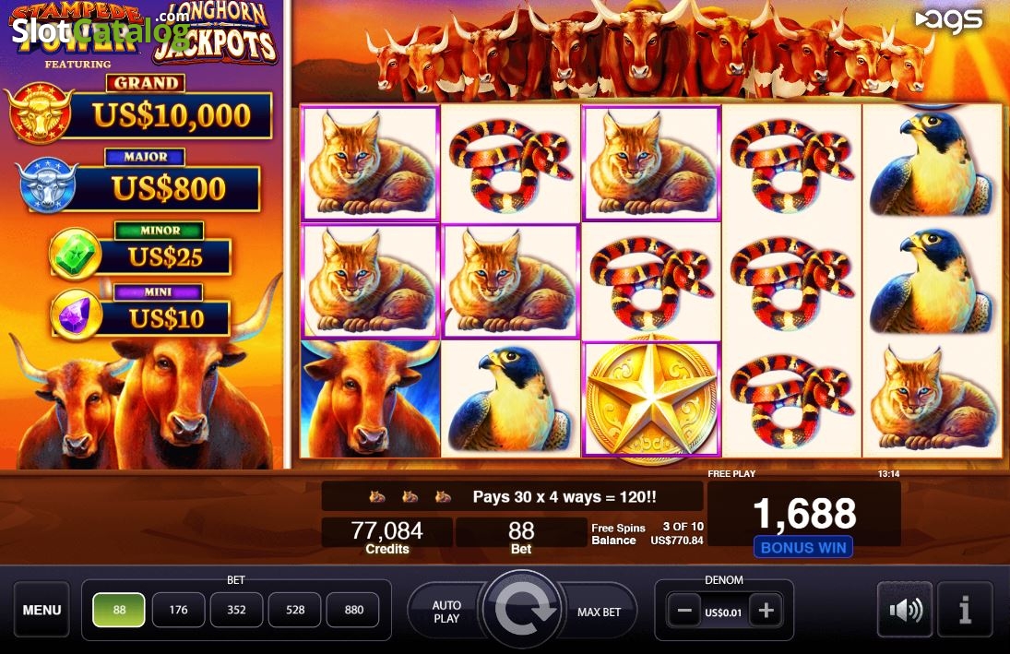Viewport: 1010px width, 654px height.
Task: Increase denomination with the plus button
Action: (x=766, y=611)
